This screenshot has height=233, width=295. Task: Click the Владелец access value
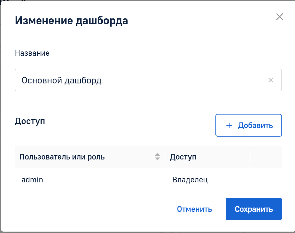coord(190,180)
